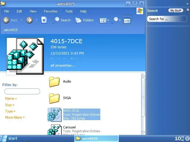Select the Audio folder icon
The width and height of the screenshot is (190, 142).
[x=54, y=82]
